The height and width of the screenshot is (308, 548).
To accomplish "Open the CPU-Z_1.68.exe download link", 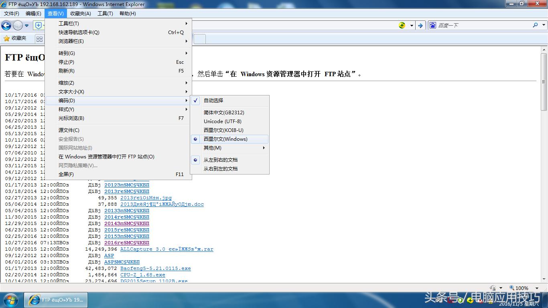I will (x=142, y=275).
